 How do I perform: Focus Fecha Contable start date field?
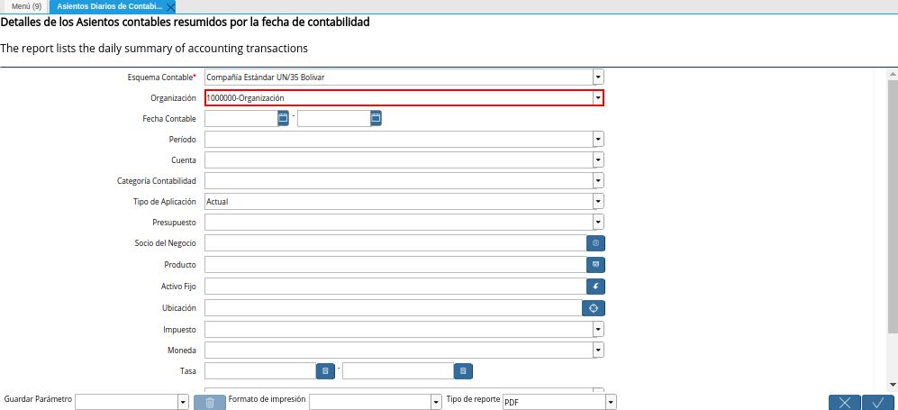click(x=241, y=119)
